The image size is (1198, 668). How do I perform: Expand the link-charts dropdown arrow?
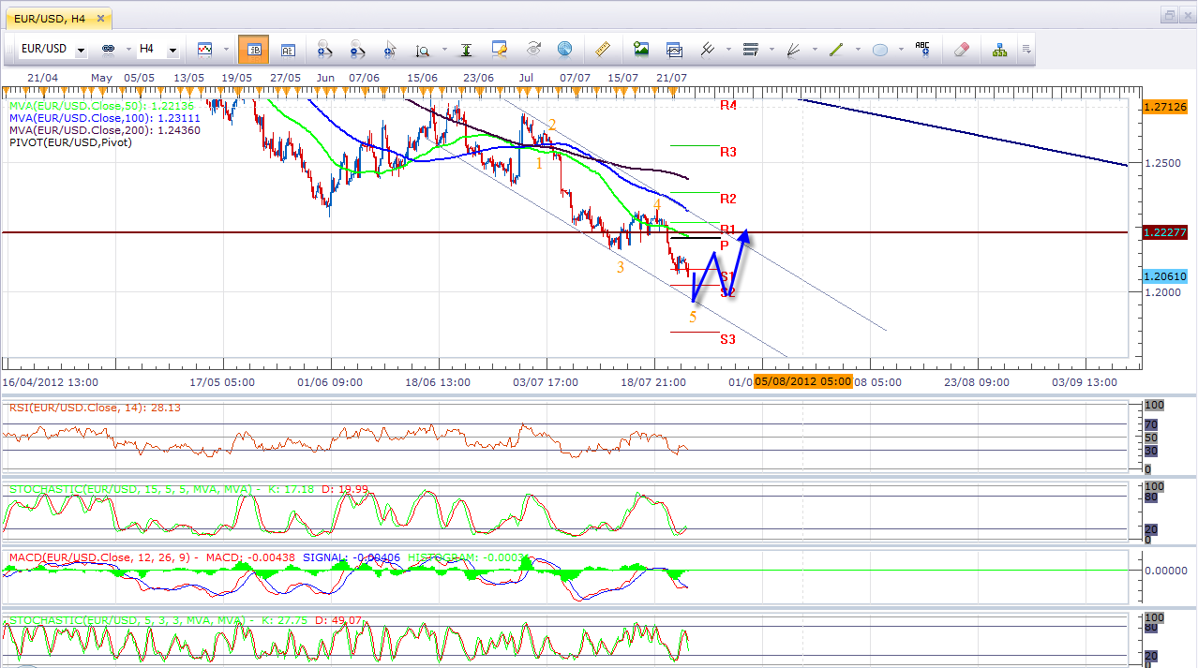127,50
